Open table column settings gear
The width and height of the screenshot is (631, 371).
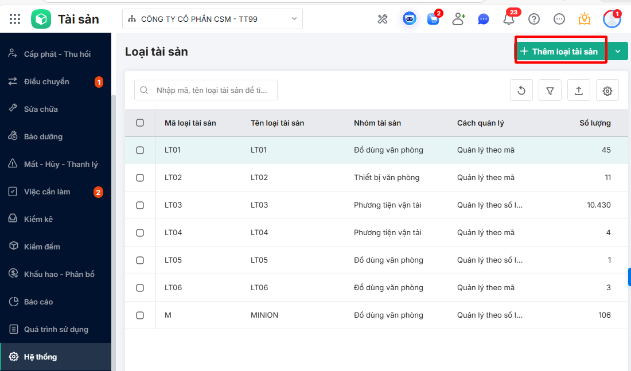coord(607,91)
